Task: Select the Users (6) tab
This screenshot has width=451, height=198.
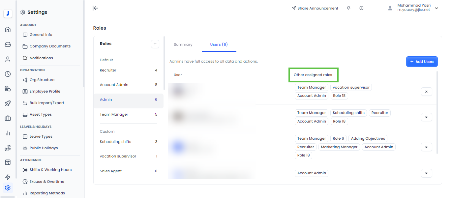Action: (219, 44)
